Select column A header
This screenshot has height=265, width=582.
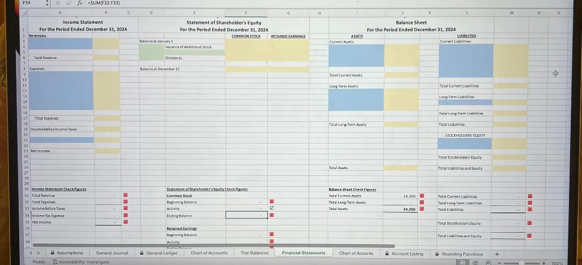click(x=60, y=12)
